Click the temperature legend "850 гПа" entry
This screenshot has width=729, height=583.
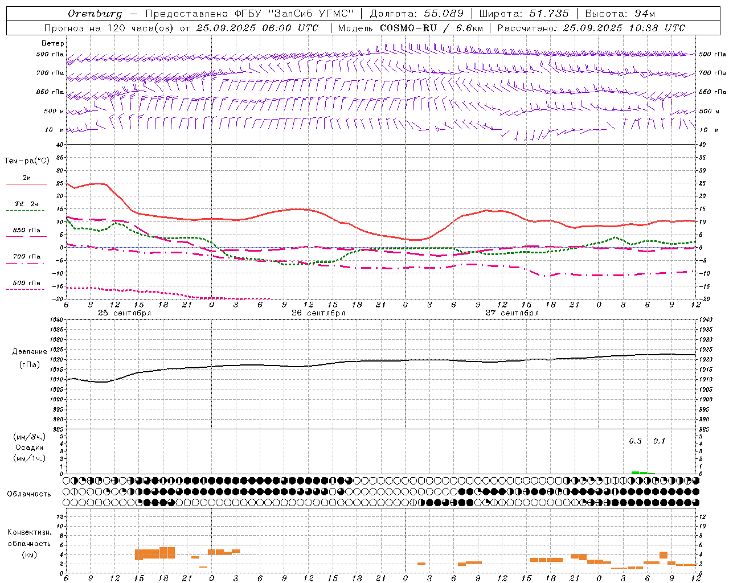[26, 232]
